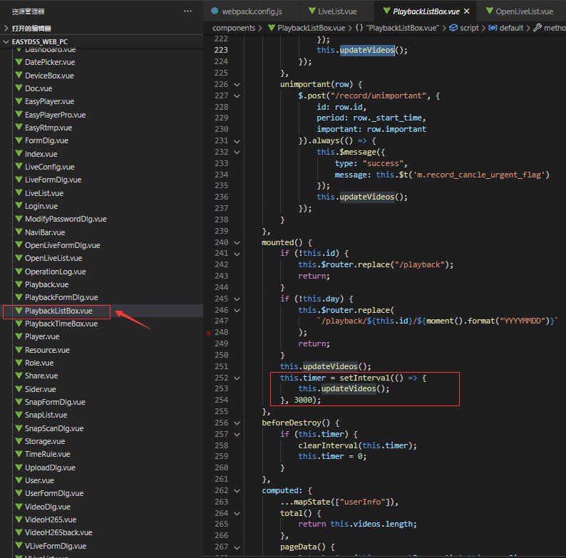Open UserFormDlg.vue file
Image resolution: width=566 pixels, height=558 pixels.
[x=54, y=493]
